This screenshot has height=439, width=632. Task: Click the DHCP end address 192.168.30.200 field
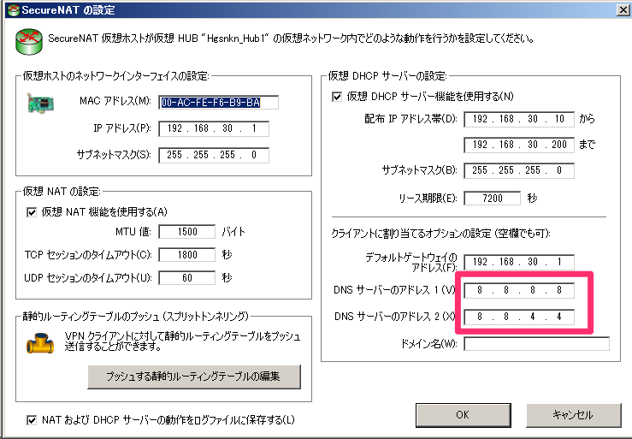pyautogui.click(x=519, y=145)
